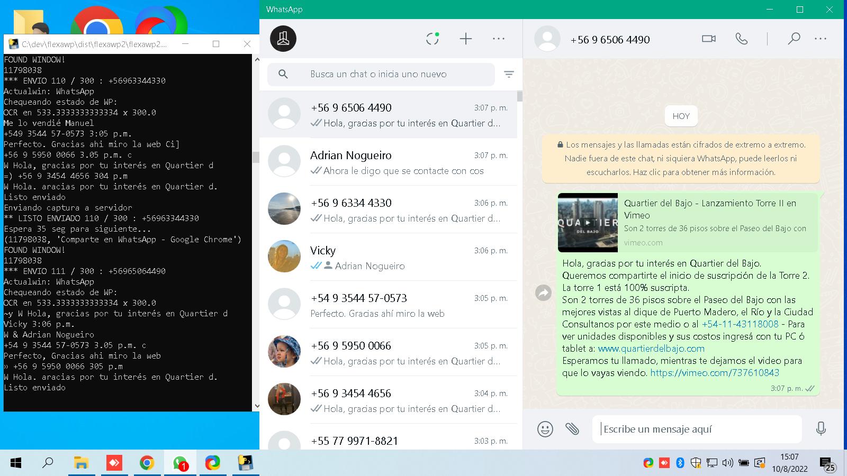Open the Windows Security shield tray icon

[696, 463]
